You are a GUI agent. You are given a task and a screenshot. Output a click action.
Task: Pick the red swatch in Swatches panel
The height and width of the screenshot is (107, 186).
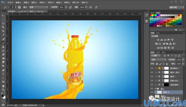click(151, 15)
